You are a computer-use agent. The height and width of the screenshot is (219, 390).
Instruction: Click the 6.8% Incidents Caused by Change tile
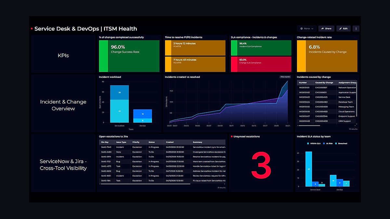(327, 56)
